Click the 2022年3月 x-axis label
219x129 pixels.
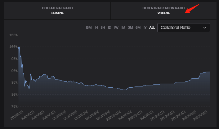point(167,115)
